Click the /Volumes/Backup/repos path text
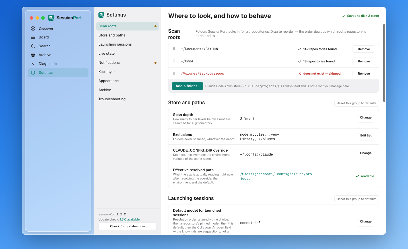This screenshot has width=408, height=249. tap(203, 74)
